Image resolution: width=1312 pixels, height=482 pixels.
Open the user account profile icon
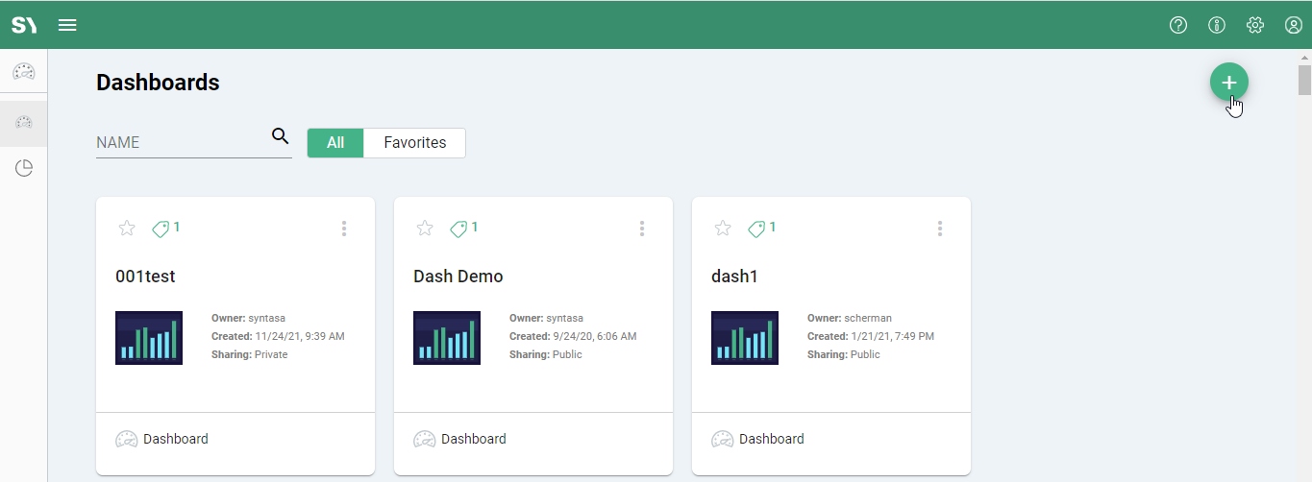point(1294,25)
